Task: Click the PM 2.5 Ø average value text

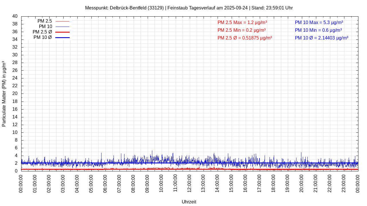Action: point(245,38)
